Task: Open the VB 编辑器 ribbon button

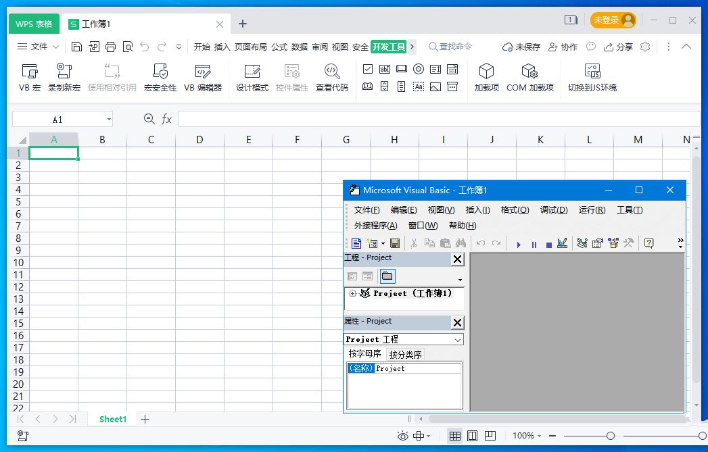Action: 203,78
